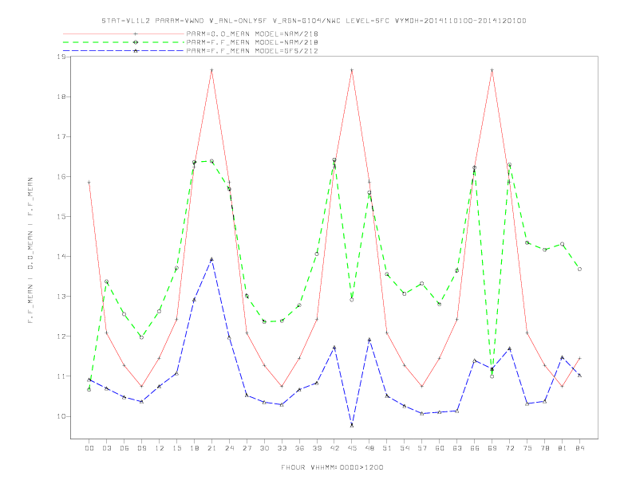Click x-axis tick label 33
Image resolution: width=632 pixels, height=488 pixels.
(282, 448)
